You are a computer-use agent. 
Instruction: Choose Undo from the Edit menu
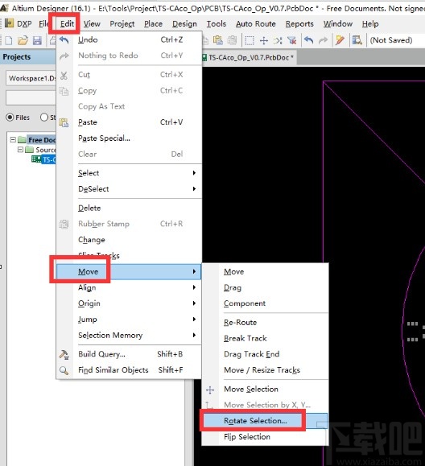129,39
